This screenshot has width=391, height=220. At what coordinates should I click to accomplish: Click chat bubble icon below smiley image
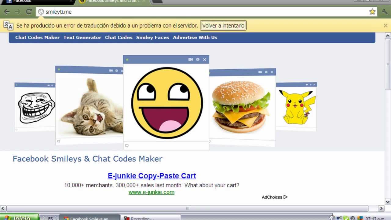coord(127,146)
